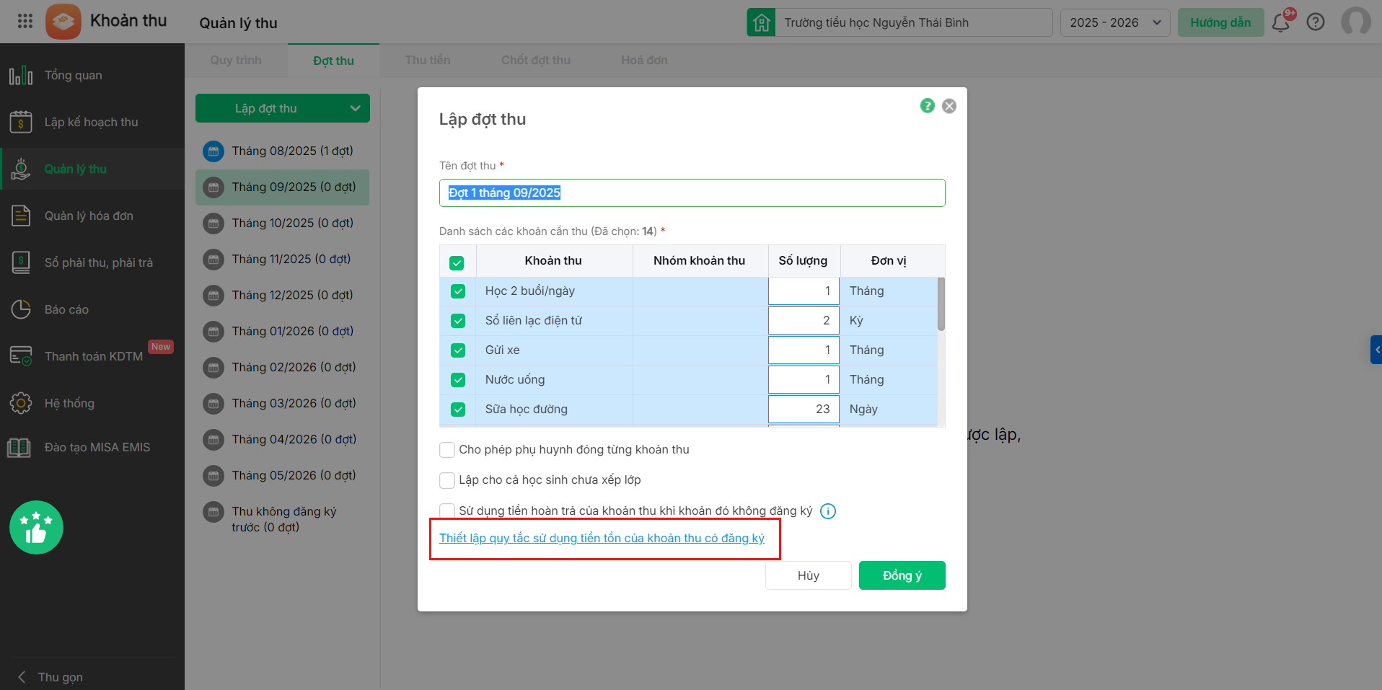Click the help question mark in header

click(x=1316, y=22)
